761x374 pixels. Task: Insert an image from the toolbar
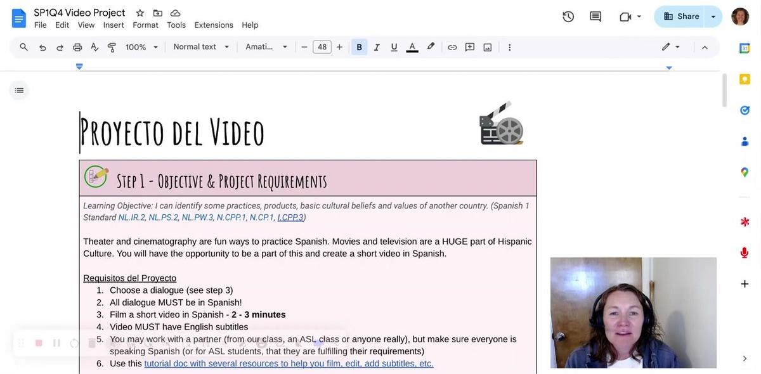coord(486,46)
